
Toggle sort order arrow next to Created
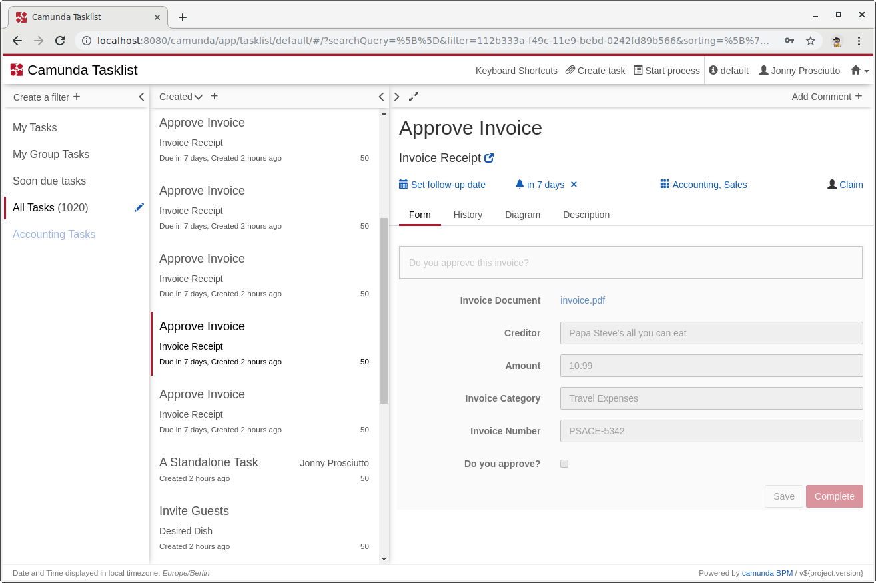[199, 97]
